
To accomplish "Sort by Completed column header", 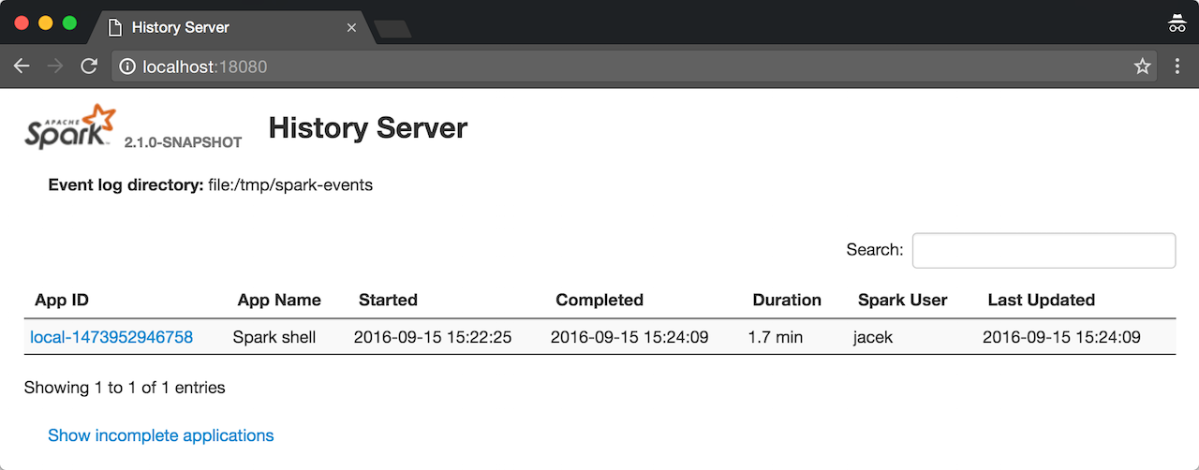I will coord(599,301).
